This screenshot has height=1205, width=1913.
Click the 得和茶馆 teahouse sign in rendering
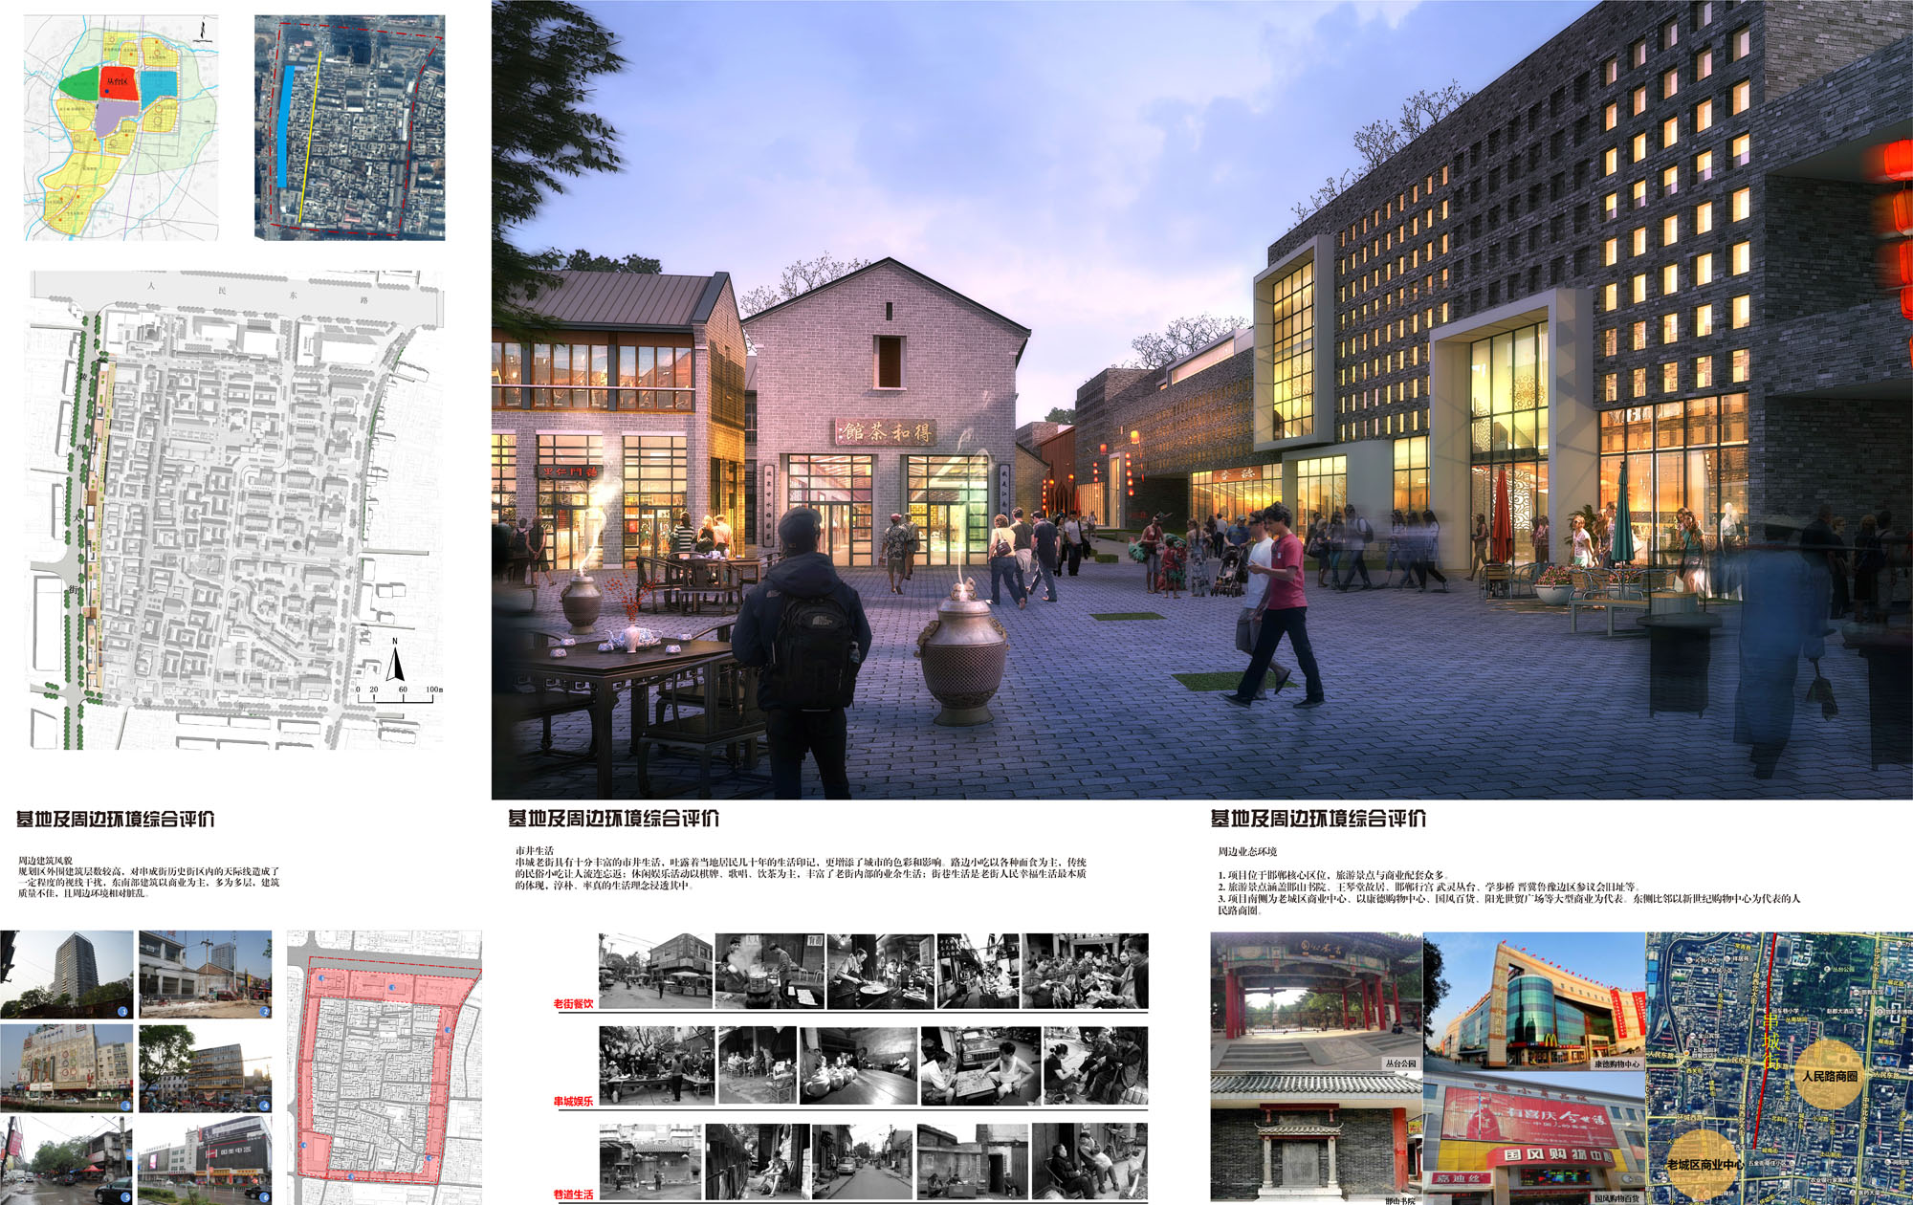(x=884, y=432)
